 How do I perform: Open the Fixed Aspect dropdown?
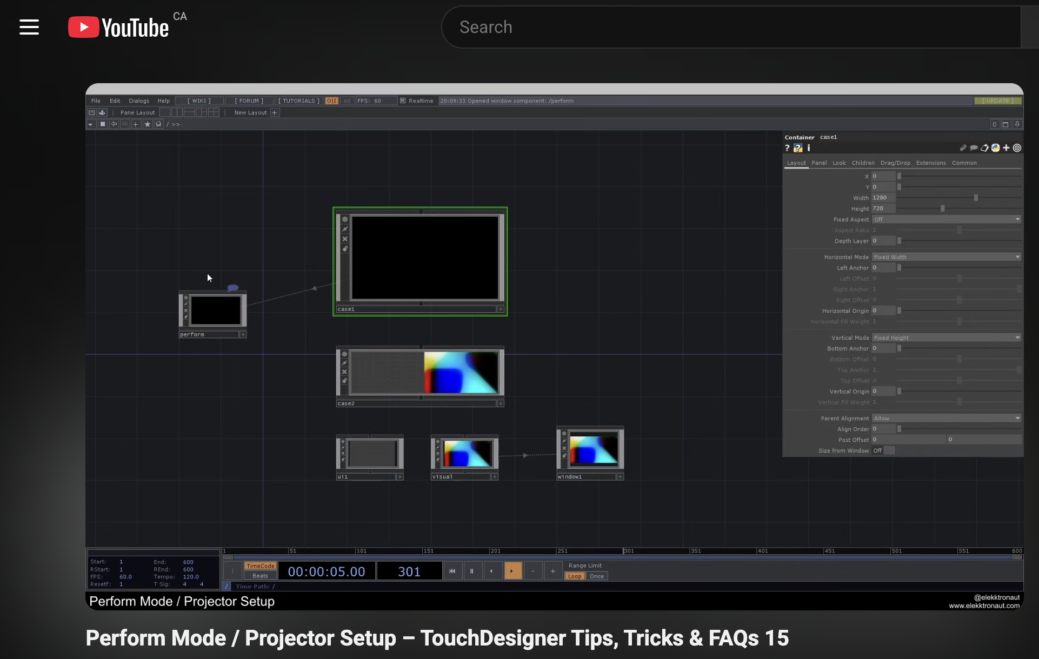coord(947,219)
